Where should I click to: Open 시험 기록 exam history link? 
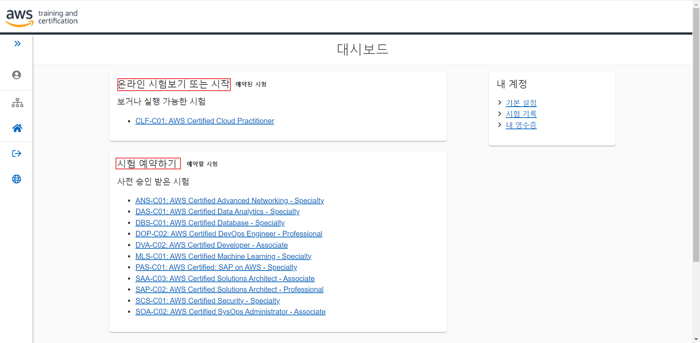(x=521, y=114)
